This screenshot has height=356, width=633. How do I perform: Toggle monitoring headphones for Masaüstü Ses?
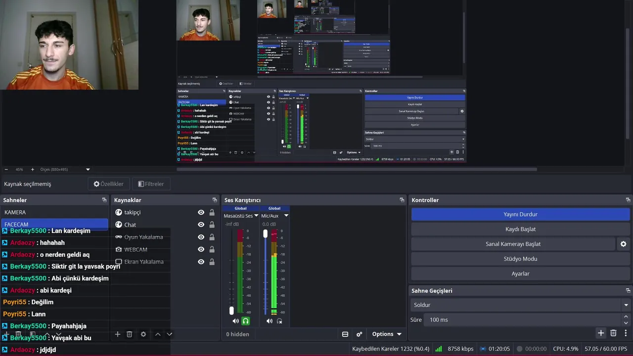246,321
